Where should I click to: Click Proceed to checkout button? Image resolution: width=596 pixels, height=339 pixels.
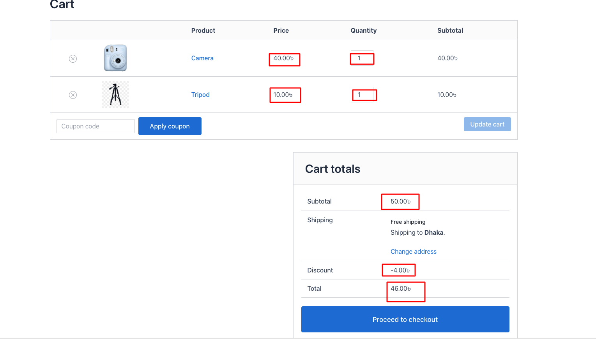pyautogui.click(x=405, y=319)
